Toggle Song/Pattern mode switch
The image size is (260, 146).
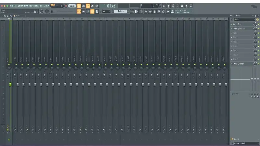[52, 6]
